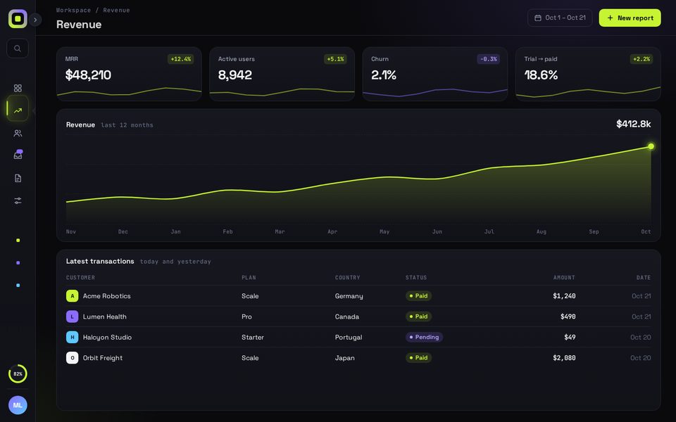Open the users icon in sidebar
The image size is (676, 422).
point(18,134)
